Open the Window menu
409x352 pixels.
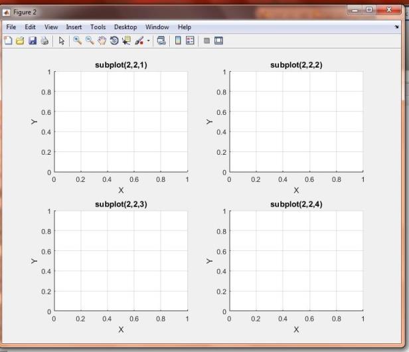tap(157, 27)
